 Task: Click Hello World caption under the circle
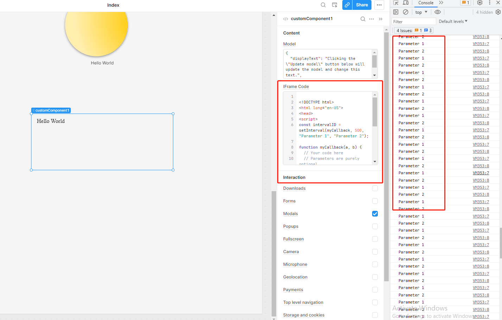[x=102, y=63]
